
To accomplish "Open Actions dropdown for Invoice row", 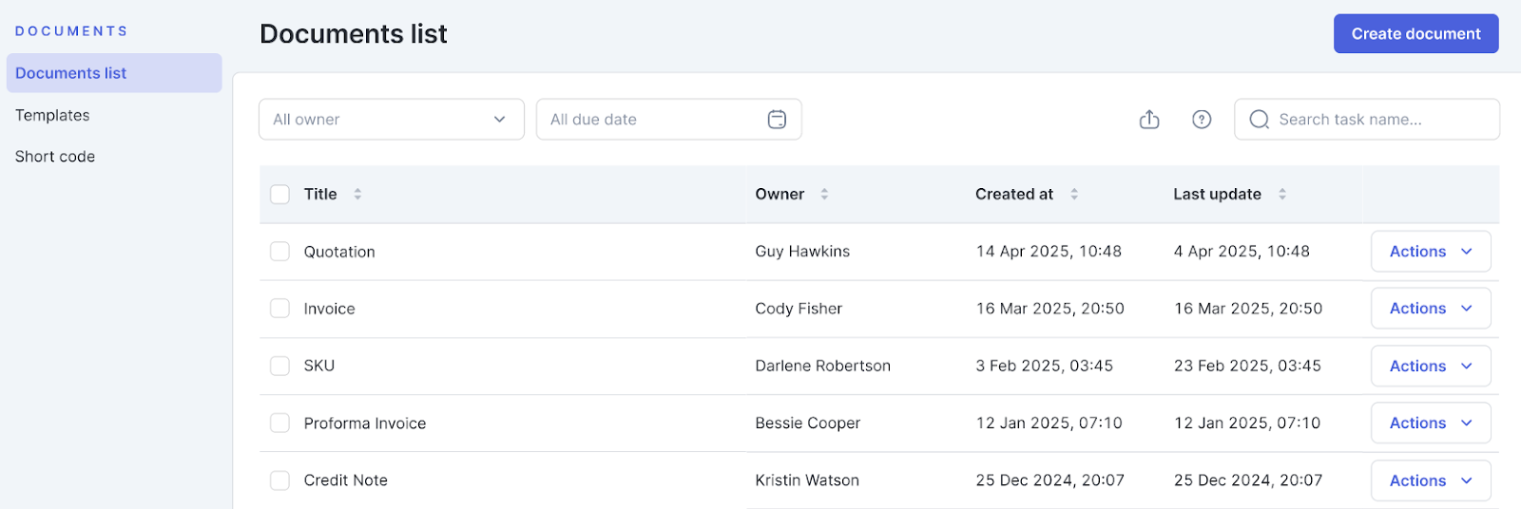I will (1430, 309).
